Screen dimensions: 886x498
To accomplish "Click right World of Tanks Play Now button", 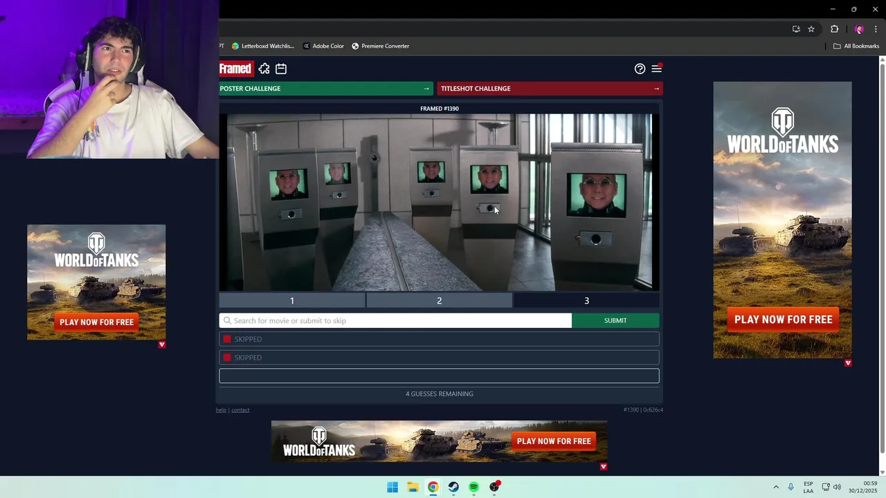I will [783, 320].
